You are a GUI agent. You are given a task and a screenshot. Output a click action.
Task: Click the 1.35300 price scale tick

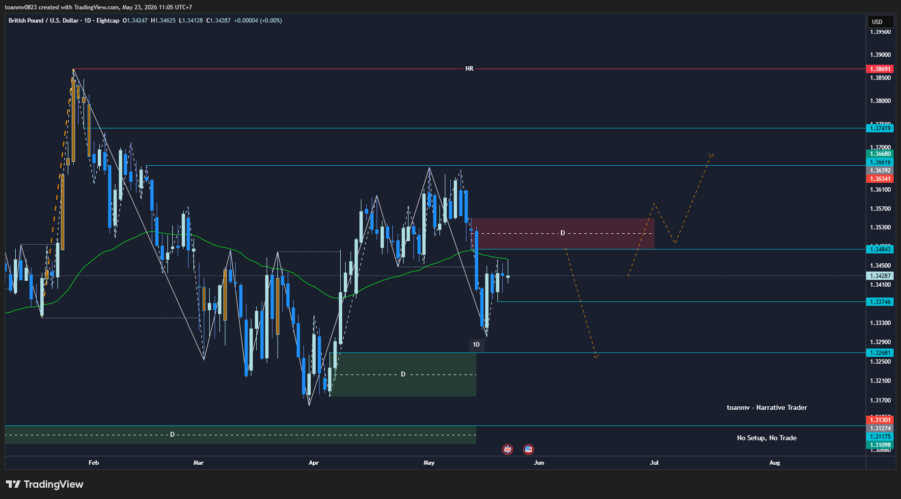click(880, 227)
